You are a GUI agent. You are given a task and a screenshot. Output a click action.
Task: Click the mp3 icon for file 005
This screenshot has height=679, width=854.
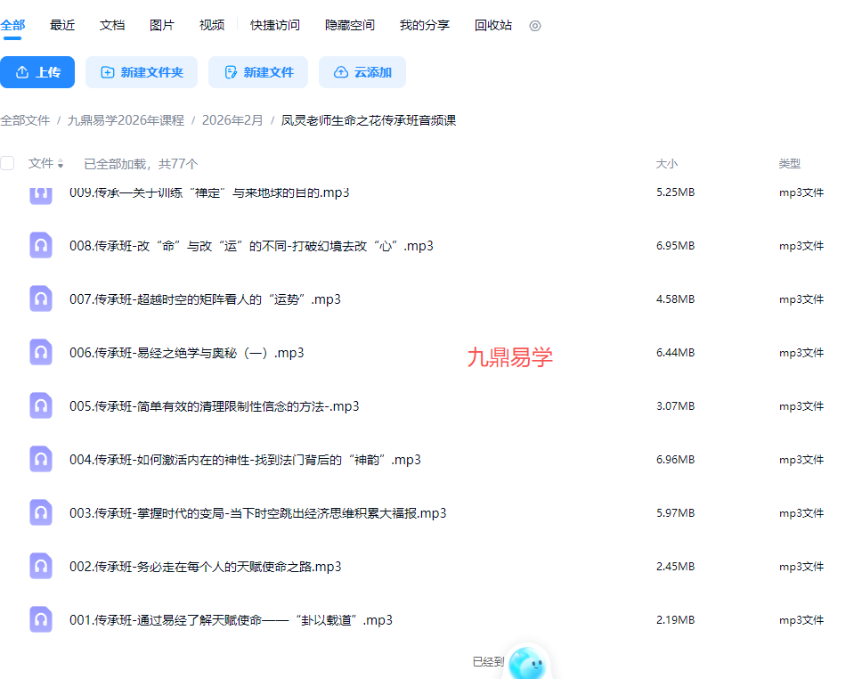click(x=40, y=406)
